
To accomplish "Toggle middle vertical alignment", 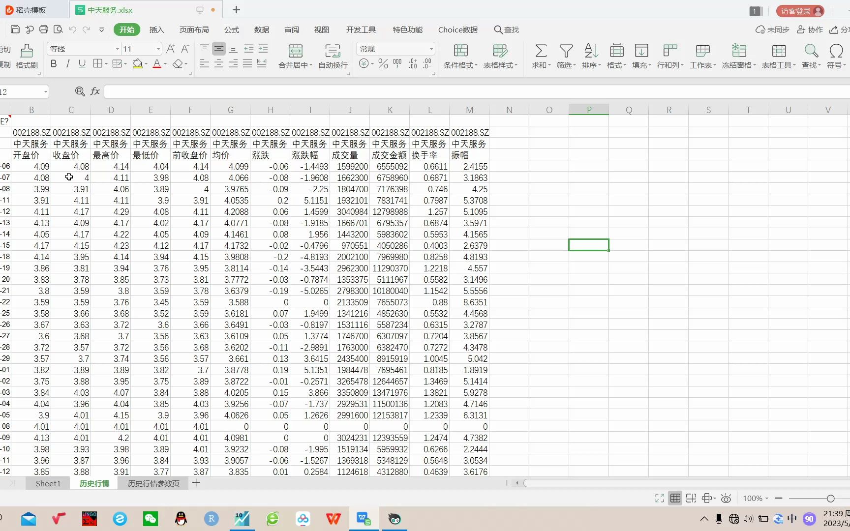I will 219,49.
